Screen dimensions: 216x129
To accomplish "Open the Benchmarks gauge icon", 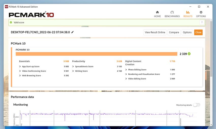I will pyautogui.click(x=172, y=12).
